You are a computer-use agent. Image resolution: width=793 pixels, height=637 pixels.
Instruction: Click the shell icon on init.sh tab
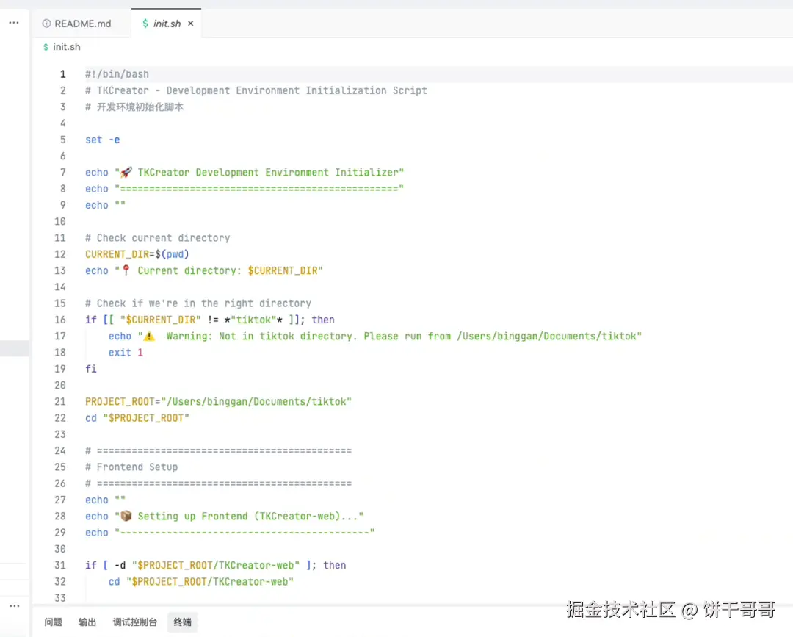145,24
